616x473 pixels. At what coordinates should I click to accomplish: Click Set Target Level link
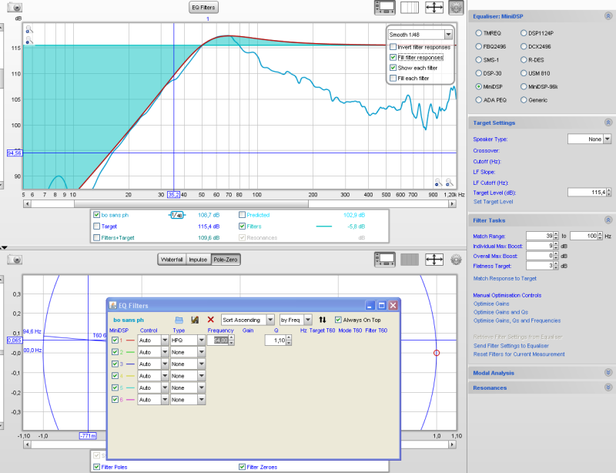click(x=493, y=202)
